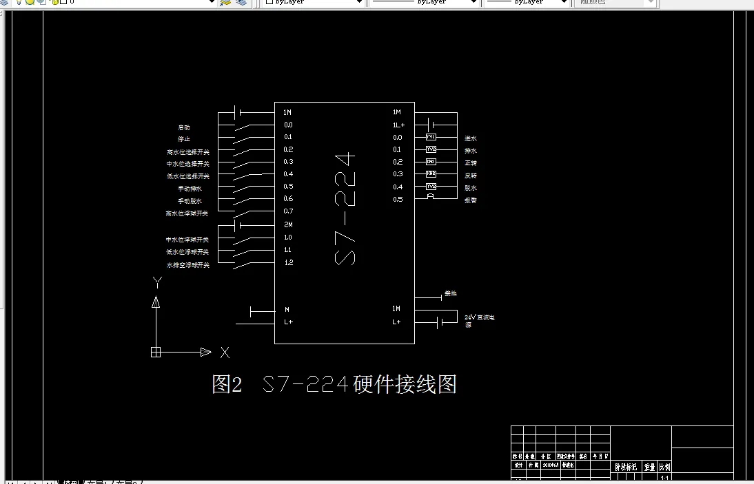
Task: Select the input 1.2 terminal label
Action: tap(289, 262)
